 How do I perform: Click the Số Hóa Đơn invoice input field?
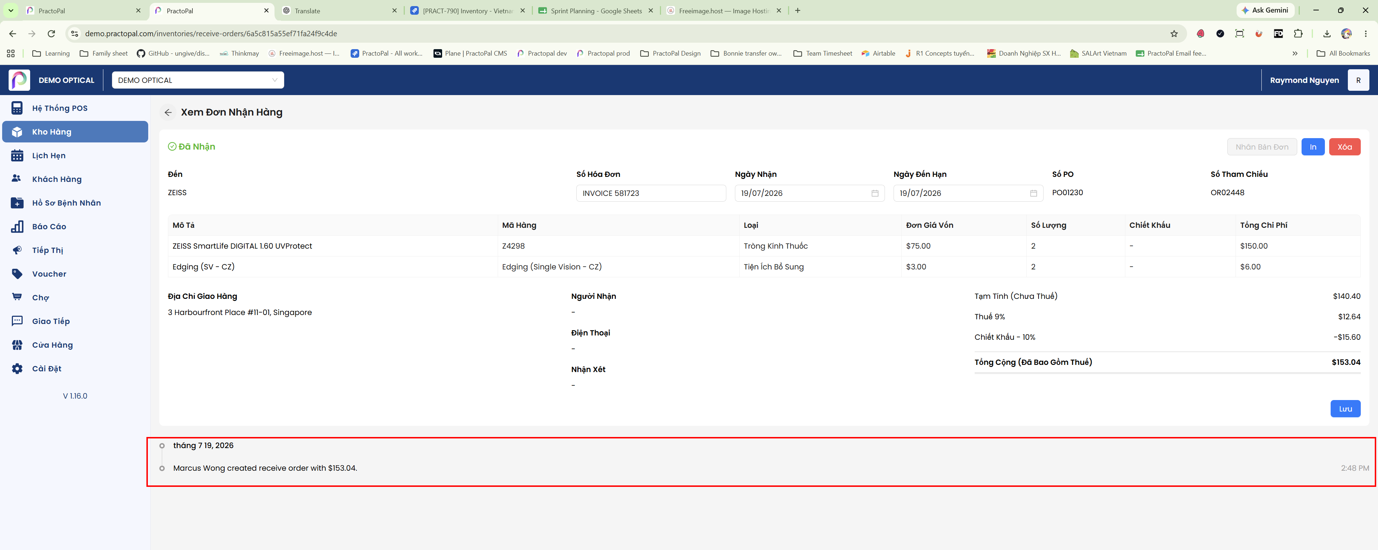(651, 193)
